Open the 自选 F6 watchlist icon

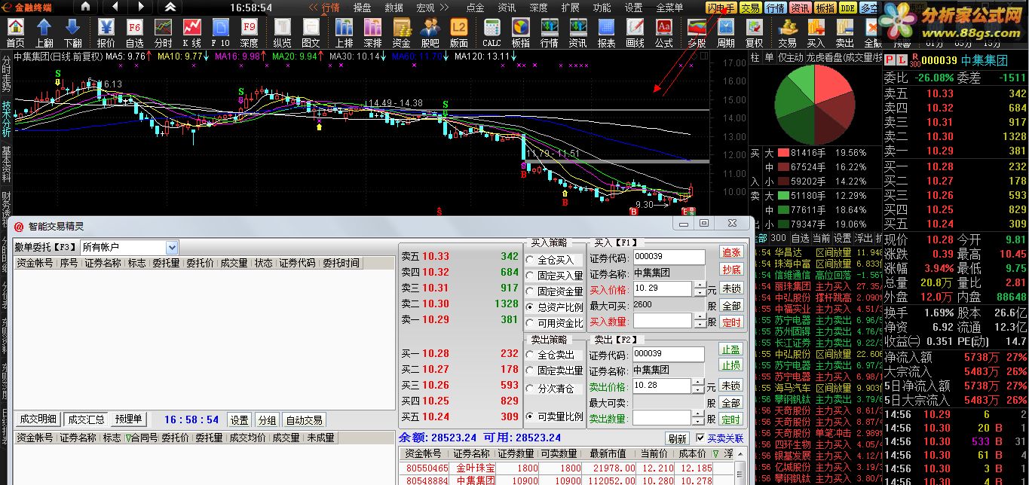[135, 34]
